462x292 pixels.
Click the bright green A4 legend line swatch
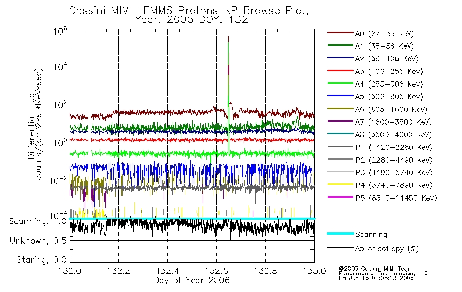[340, 83]
